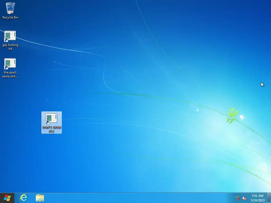
Task: Open Windows Explorer from the taskbar
Action: [x=40, y=198]
